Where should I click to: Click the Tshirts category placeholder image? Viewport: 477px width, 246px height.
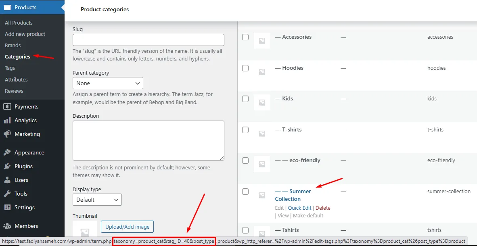262,232
